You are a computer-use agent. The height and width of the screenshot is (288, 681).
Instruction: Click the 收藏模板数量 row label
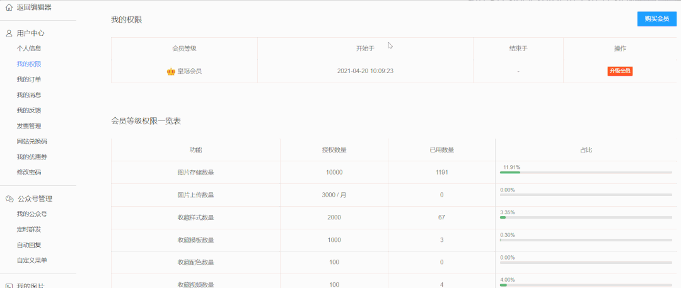[196, 240]
